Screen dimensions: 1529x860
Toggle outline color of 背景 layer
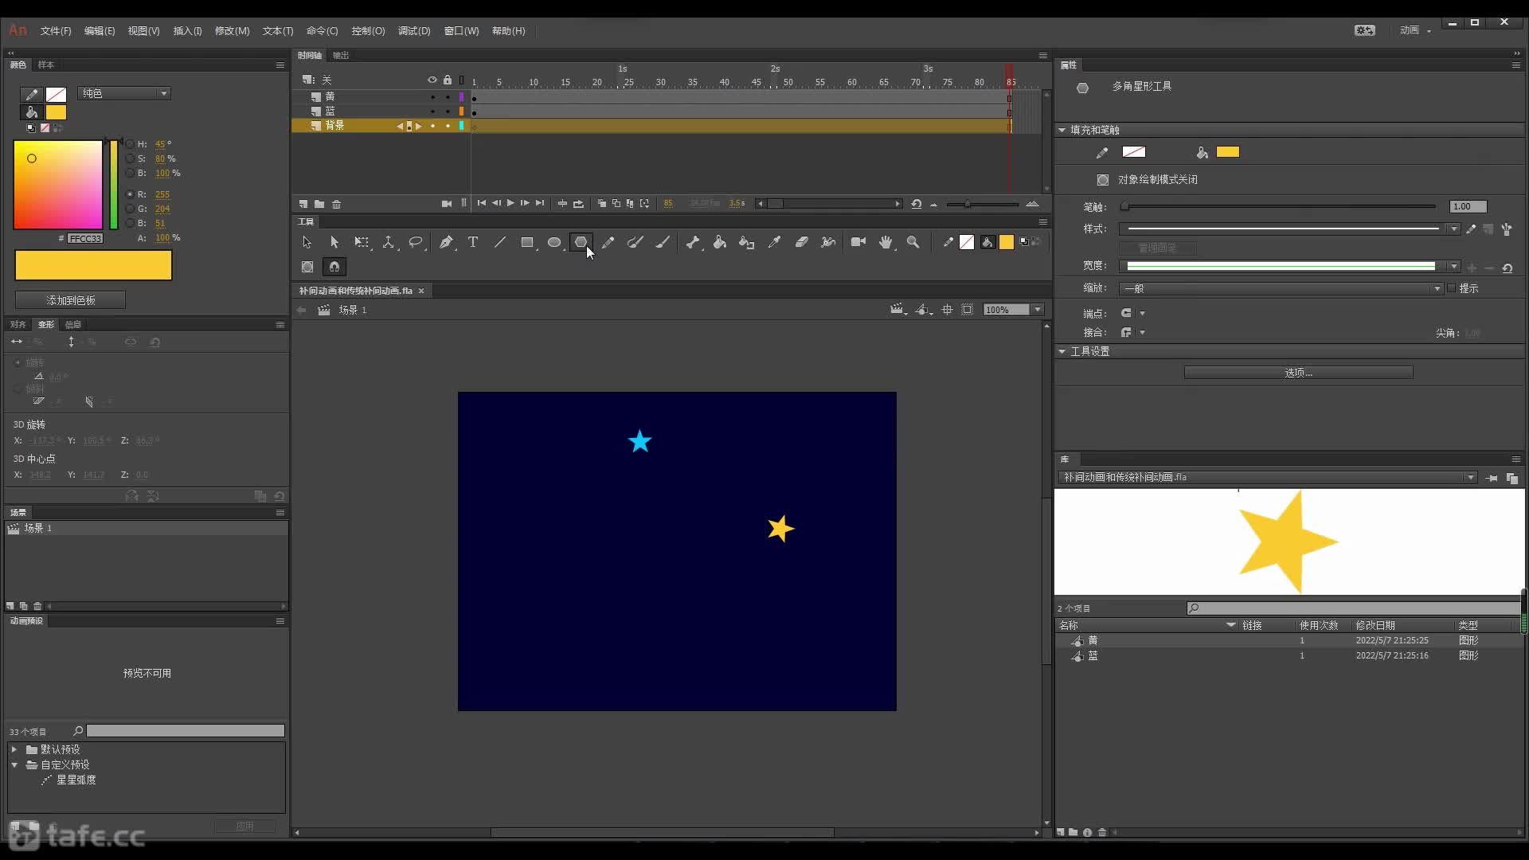(462, 126)
